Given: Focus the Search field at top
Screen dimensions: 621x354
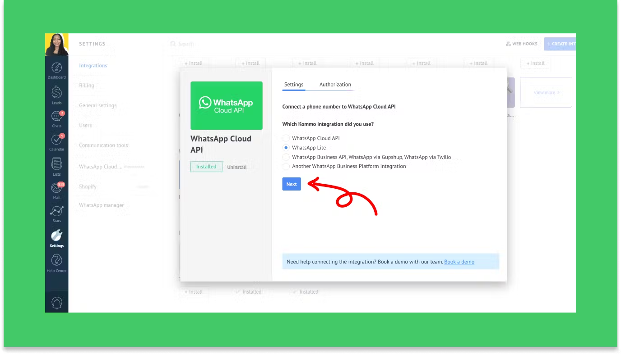Looking at the screenshot, I should coord(182,44).
